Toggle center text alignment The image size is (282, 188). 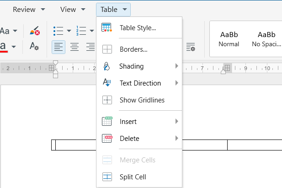(74, 47)
